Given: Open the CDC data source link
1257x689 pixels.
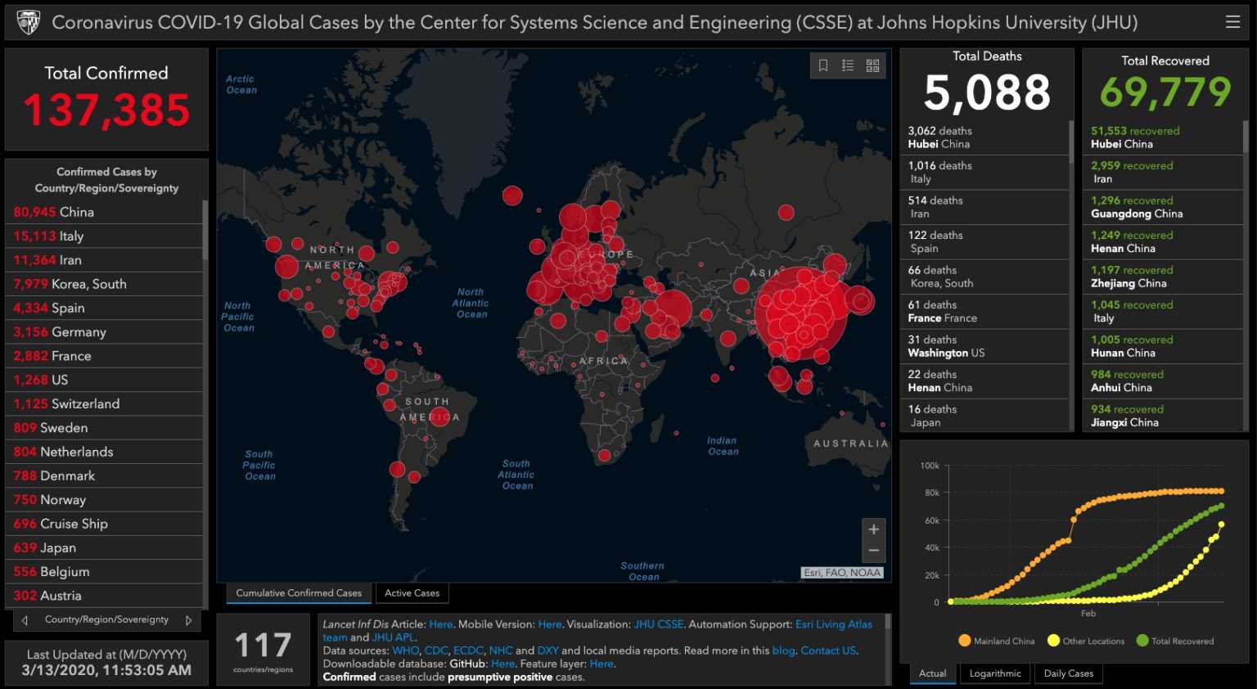Looking at the screenshot, I should [x=436, y=651].
